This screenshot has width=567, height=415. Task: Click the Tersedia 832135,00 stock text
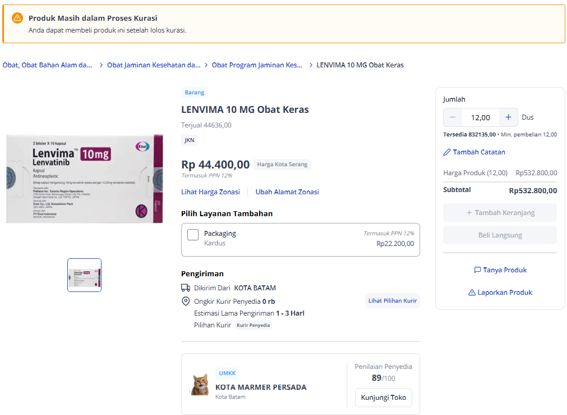click(x=469, y=134)
